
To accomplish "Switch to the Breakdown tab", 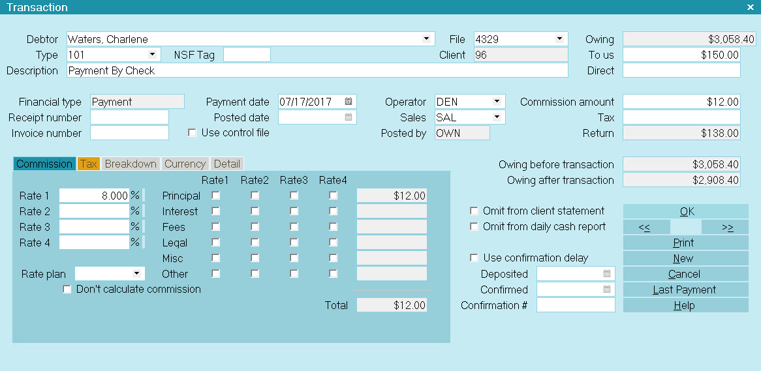I will [131, 164].
